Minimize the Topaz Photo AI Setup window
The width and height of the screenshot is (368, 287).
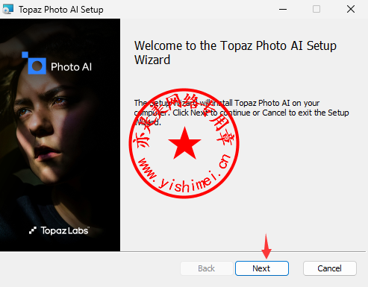click(283, 9)
